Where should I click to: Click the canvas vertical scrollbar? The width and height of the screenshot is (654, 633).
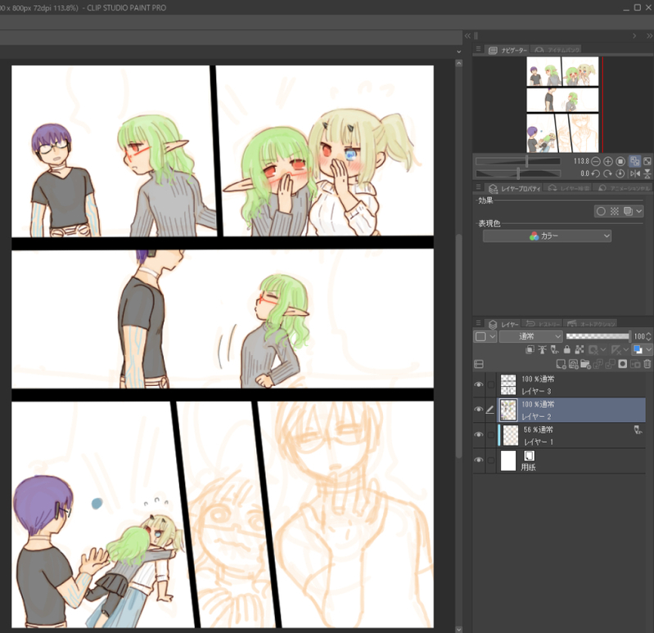[459, 346]
